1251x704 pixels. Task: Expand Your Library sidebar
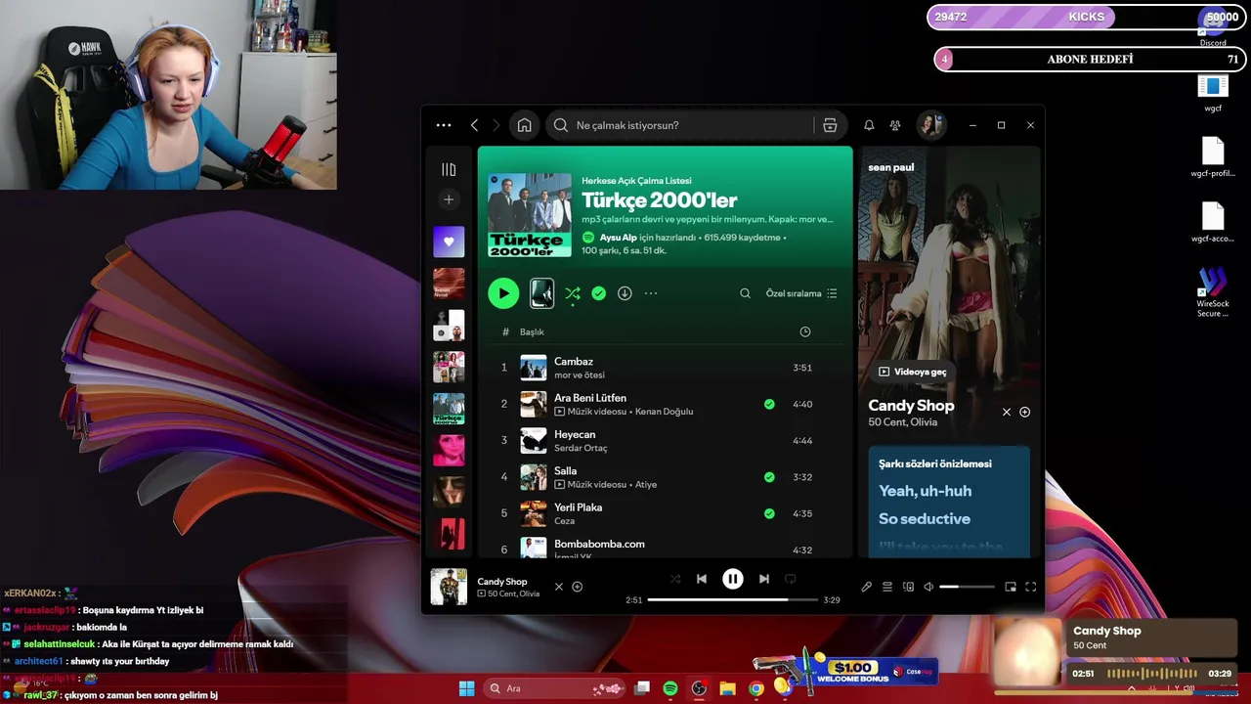449,169
